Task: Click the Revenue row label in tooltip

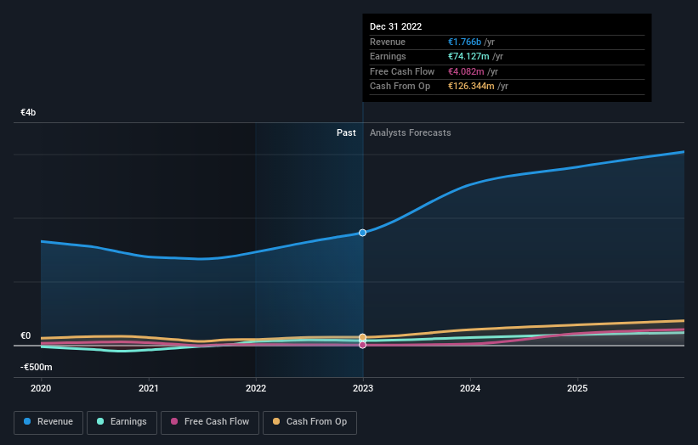Action: tap(388, 42)
